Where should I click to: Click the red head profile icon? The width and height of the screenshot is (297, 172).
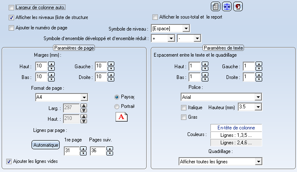[238, 7]
